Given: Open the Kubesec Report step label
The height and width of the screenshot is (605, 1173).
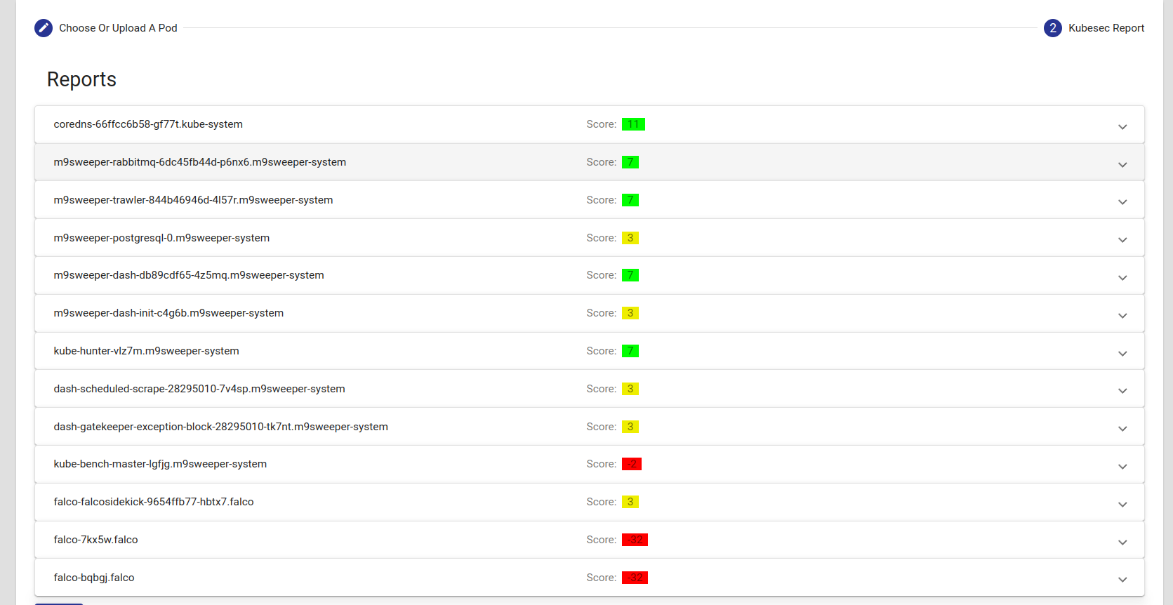Looking at the screenshot, I should (x=1106, y=28).
